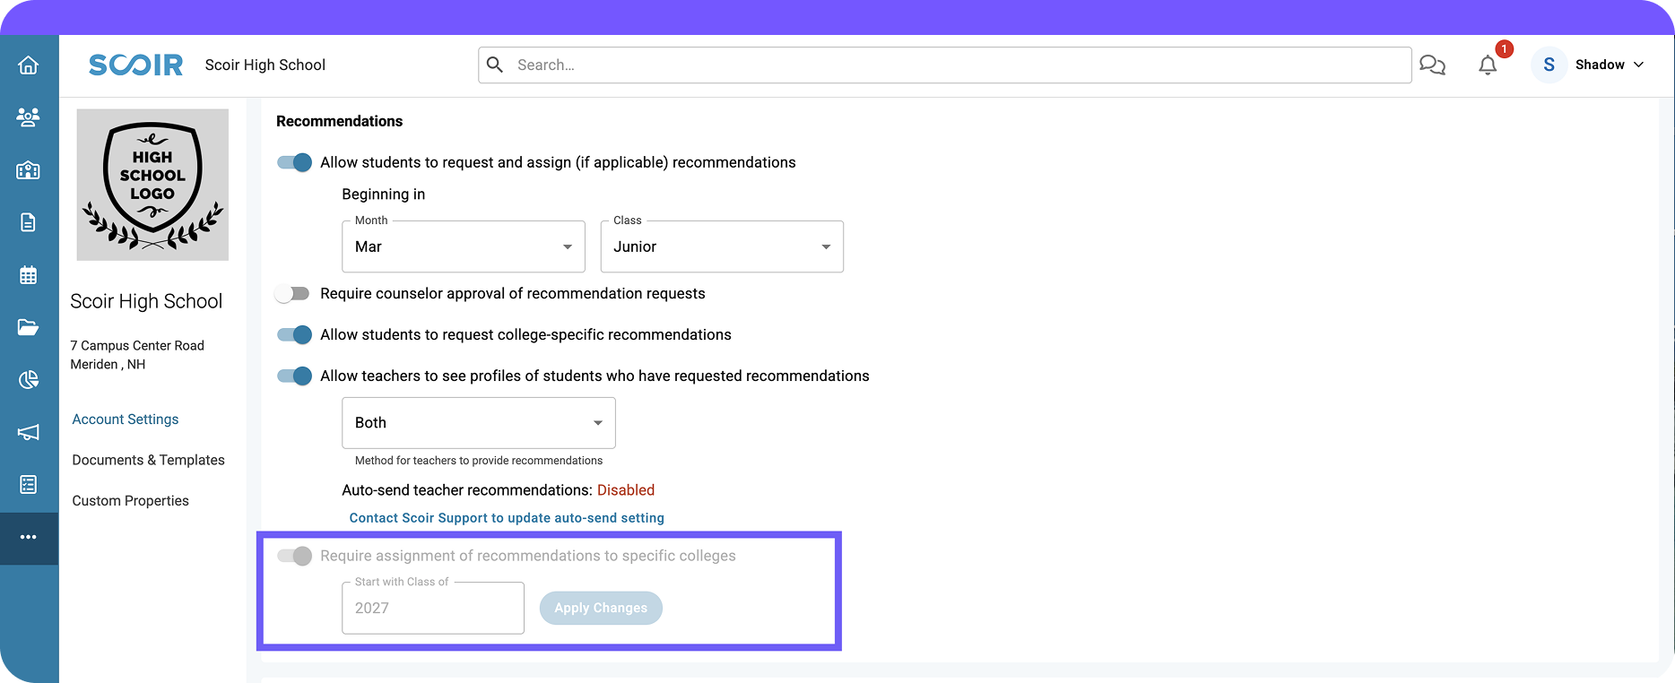The image size is (1675, 683).
Task: Open the folder icon in sidebar
Action: tap(29, 327)
